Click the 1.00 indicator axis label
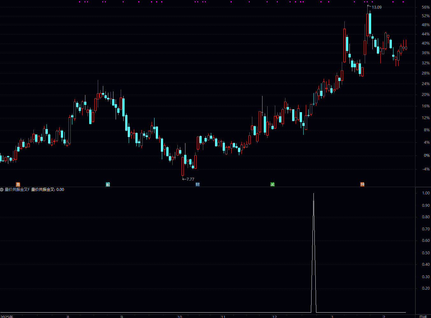The height and width of the screenshot is (318, 431). click(x=426, y=193)
